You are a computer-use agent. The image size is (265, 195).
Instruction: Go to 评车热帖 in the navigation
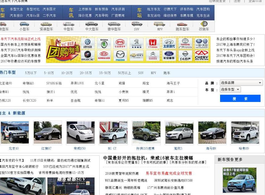point(187,9)
